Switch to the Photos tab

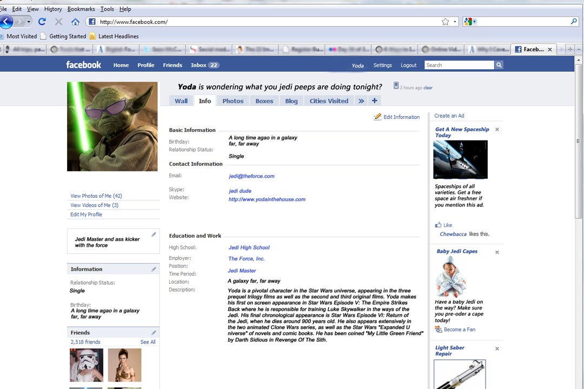[x=233, y=101]
